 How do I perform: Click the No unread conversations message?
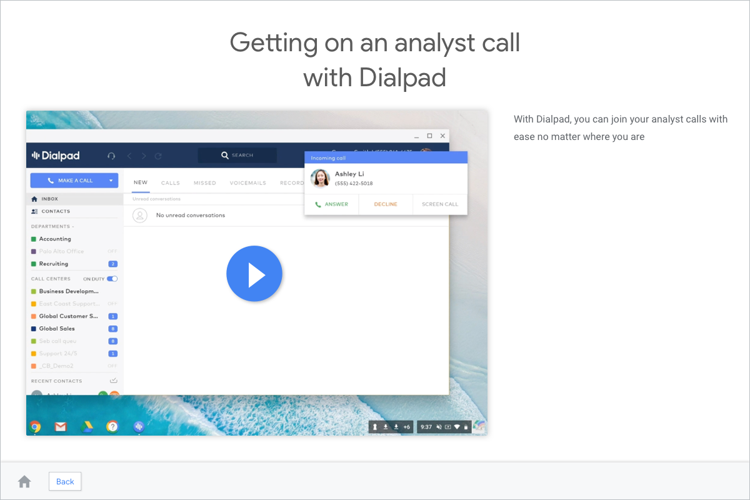tap(191, 215)
